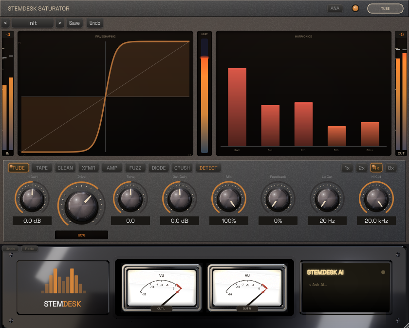Select the CLEAN saturation type
The image size is (409, 328).
pyautogui.click(x=65, y=168)
